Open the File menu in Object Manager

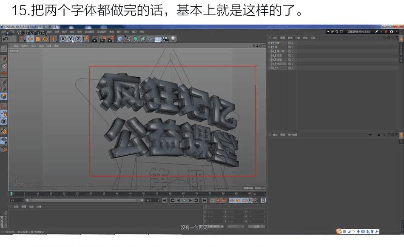[x=275, y=38]
